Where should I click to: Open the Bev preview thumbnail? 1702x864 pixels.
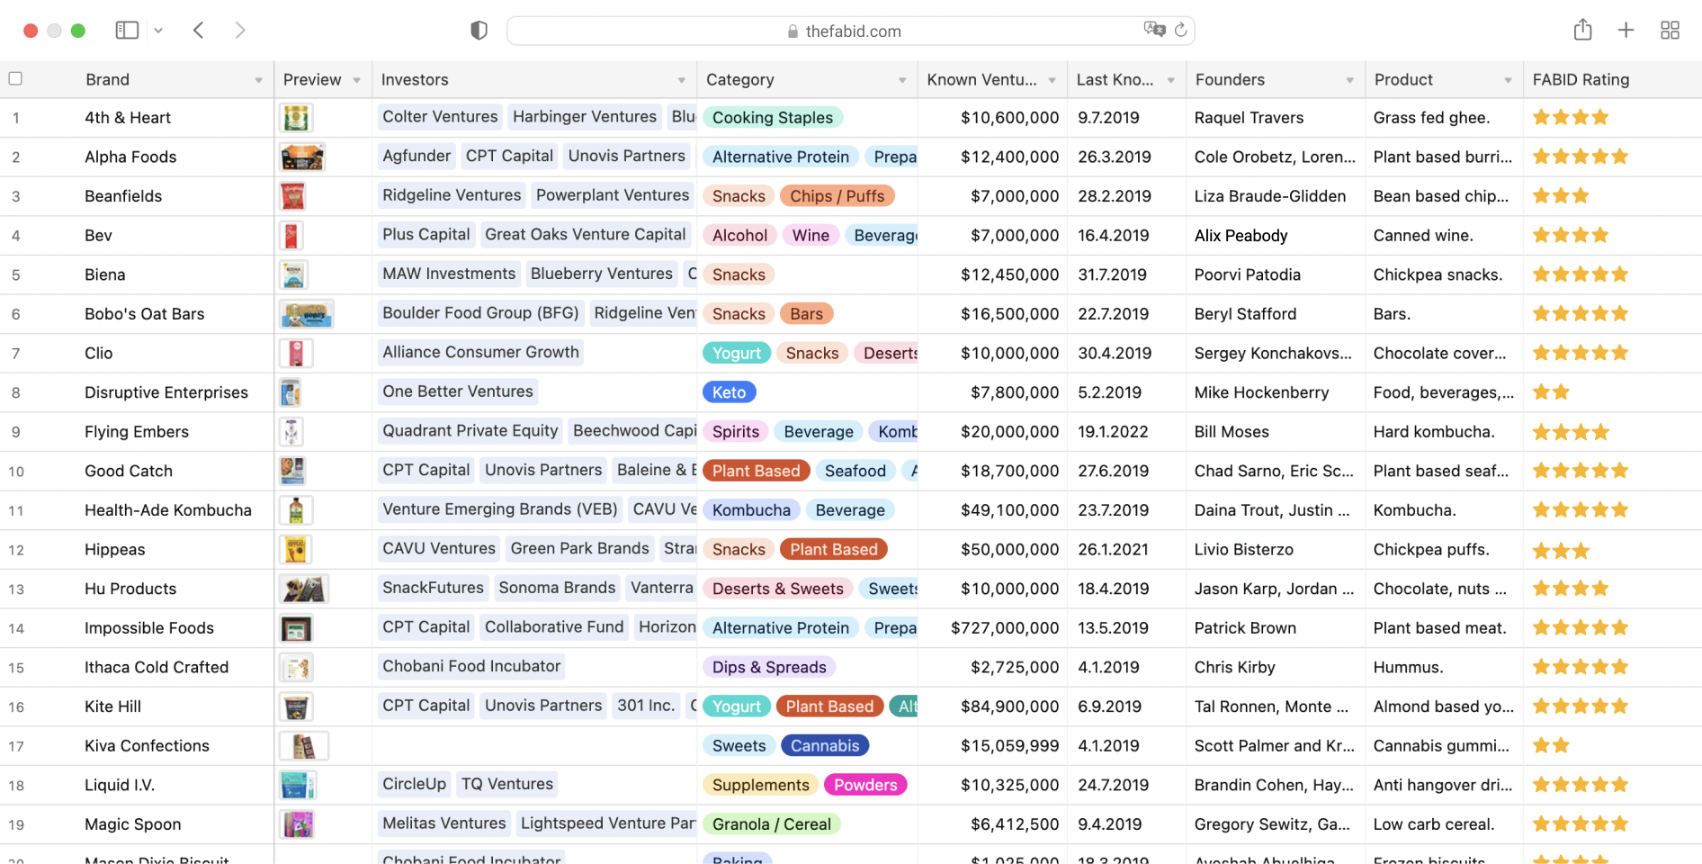click(291, 236)
